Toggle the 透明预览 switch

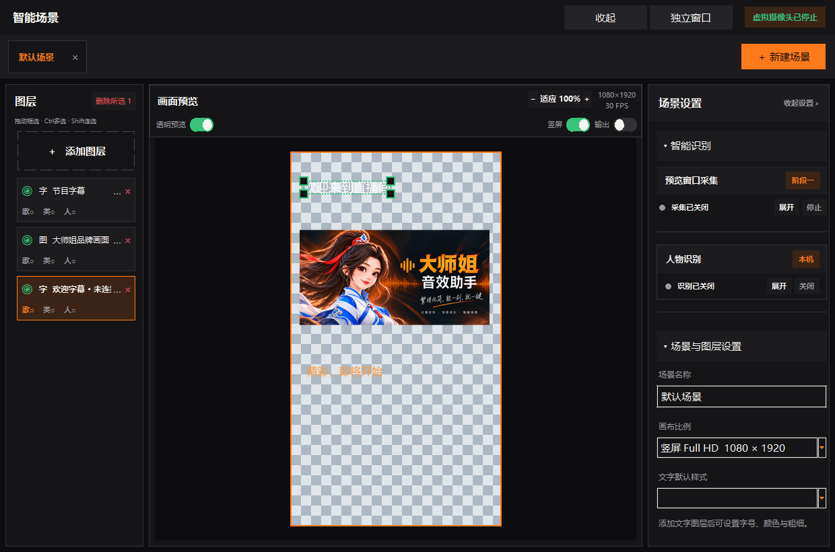pyautogui.click(x=201, y=125)
